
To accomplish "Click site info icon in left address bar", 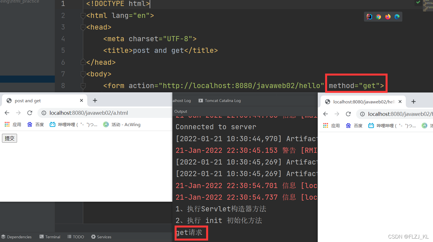I will [x=44, y=113].
